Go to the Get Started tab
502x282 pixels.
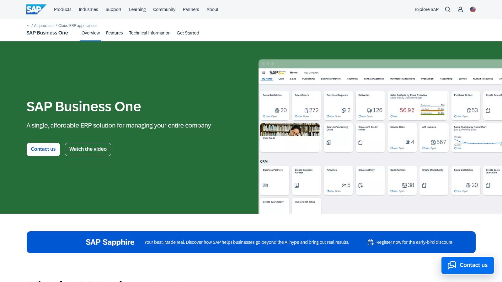point(188,33)
